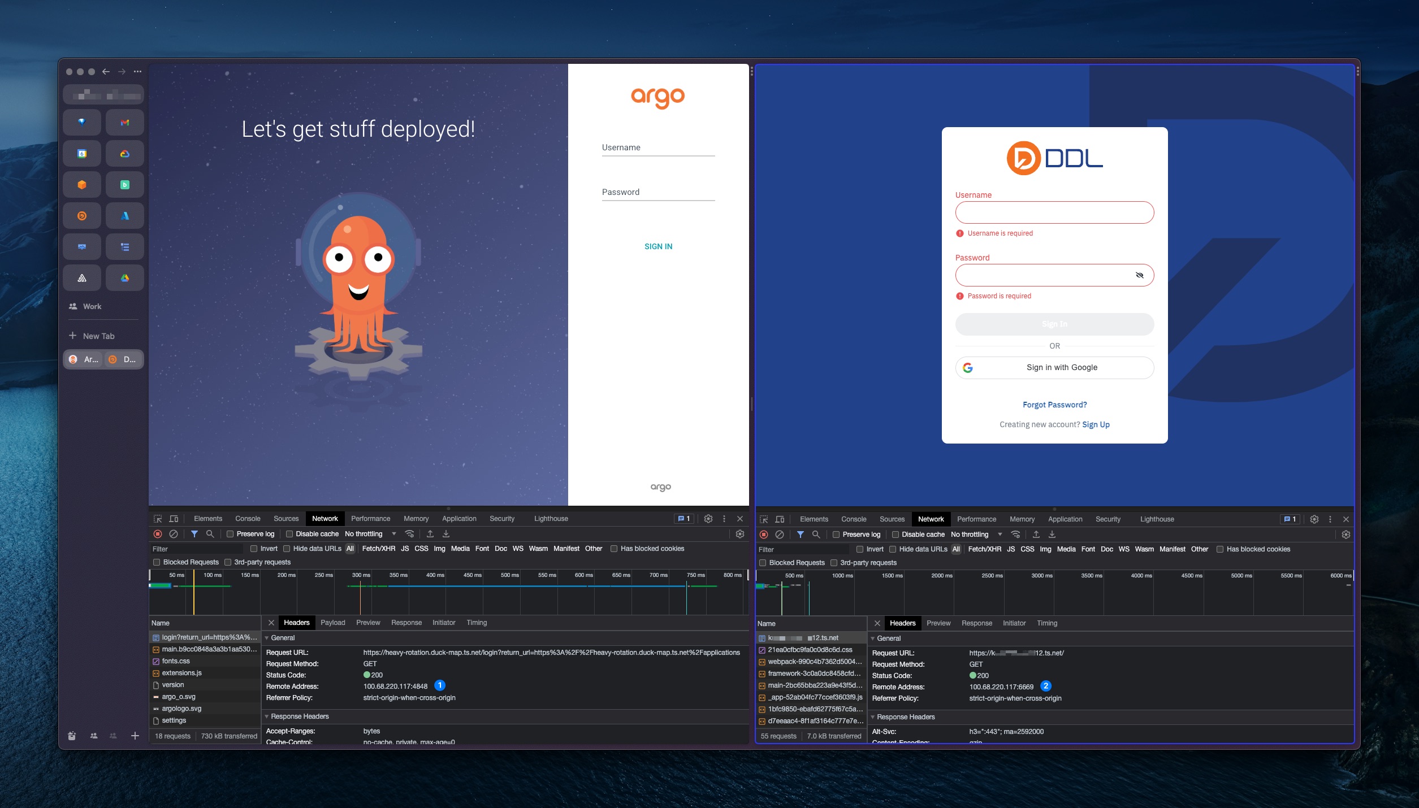Enable Disable cache in right DevTools
Image resolution: width=1419 pixels, height=808 pixels.
[x=895, y=535]
